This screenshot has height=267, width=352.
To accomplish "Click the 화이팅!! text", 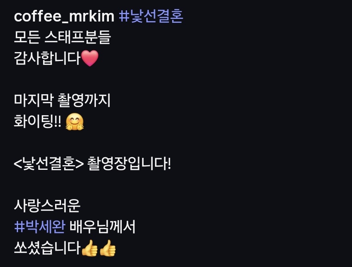I will [x=37, y=122].
